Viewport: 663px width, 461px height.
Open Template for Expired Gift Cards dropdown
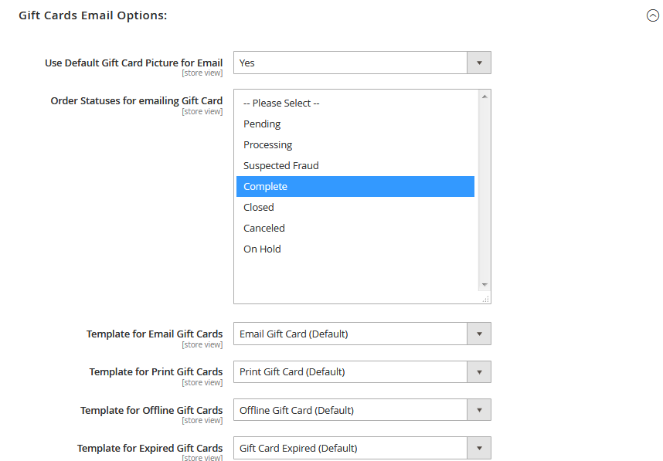[362, 448]
